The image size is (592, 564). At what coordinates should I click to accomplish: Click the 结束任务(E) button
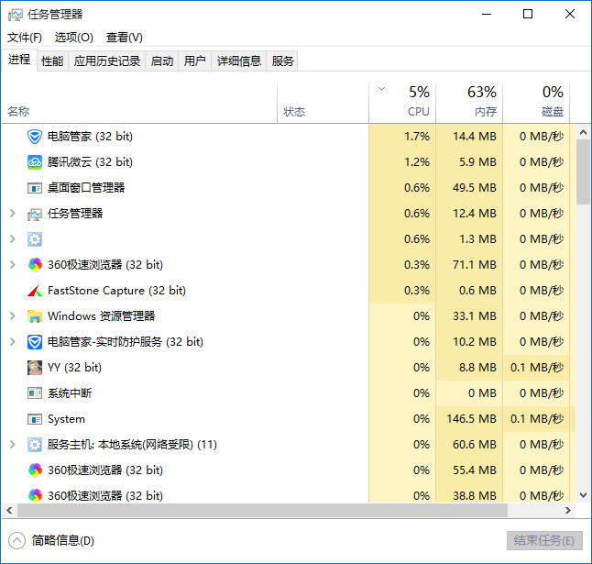coord(544,540)
